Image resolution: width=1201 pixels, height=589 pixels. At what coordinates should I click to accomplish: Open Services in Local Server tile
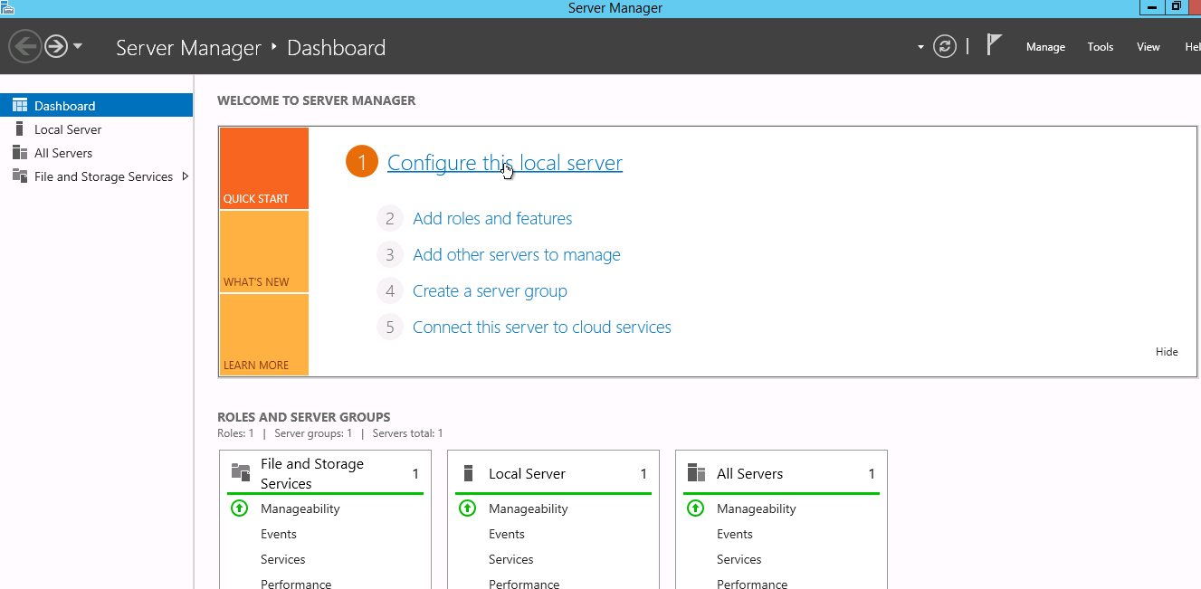coord(511,559)
